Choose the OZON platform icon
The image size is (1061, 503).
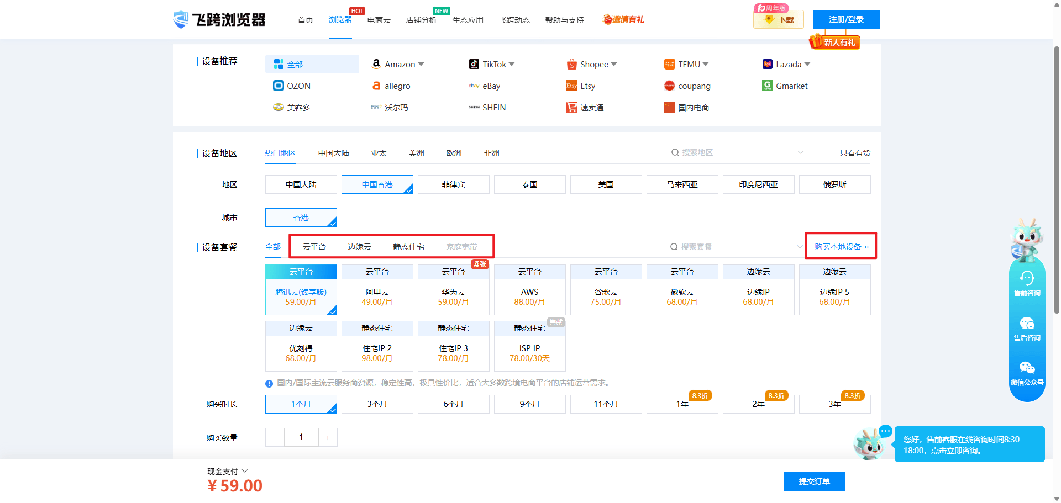(x=279, y=86)
